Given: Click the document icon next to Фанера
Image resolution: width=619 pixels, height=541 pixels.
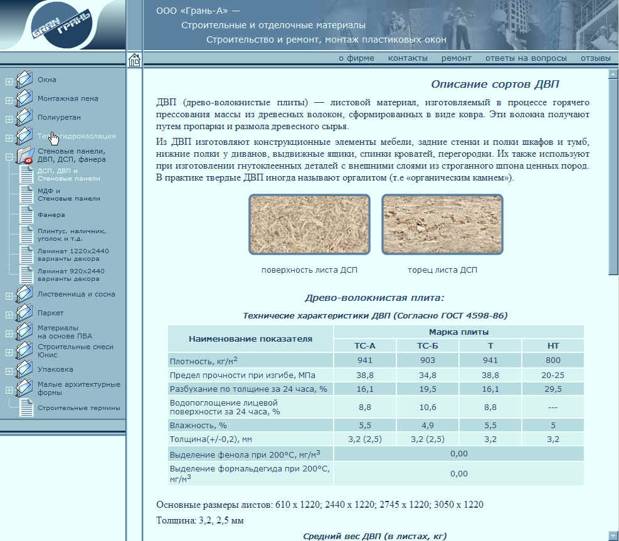Looking at the screenshot, I should click(x=26, y=214).
